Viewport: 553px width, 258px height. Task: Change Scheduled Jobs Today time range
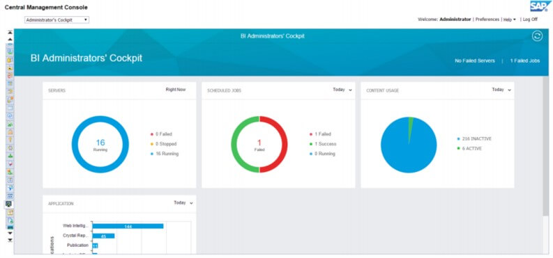pyautogui.click(x=342, y=90)
